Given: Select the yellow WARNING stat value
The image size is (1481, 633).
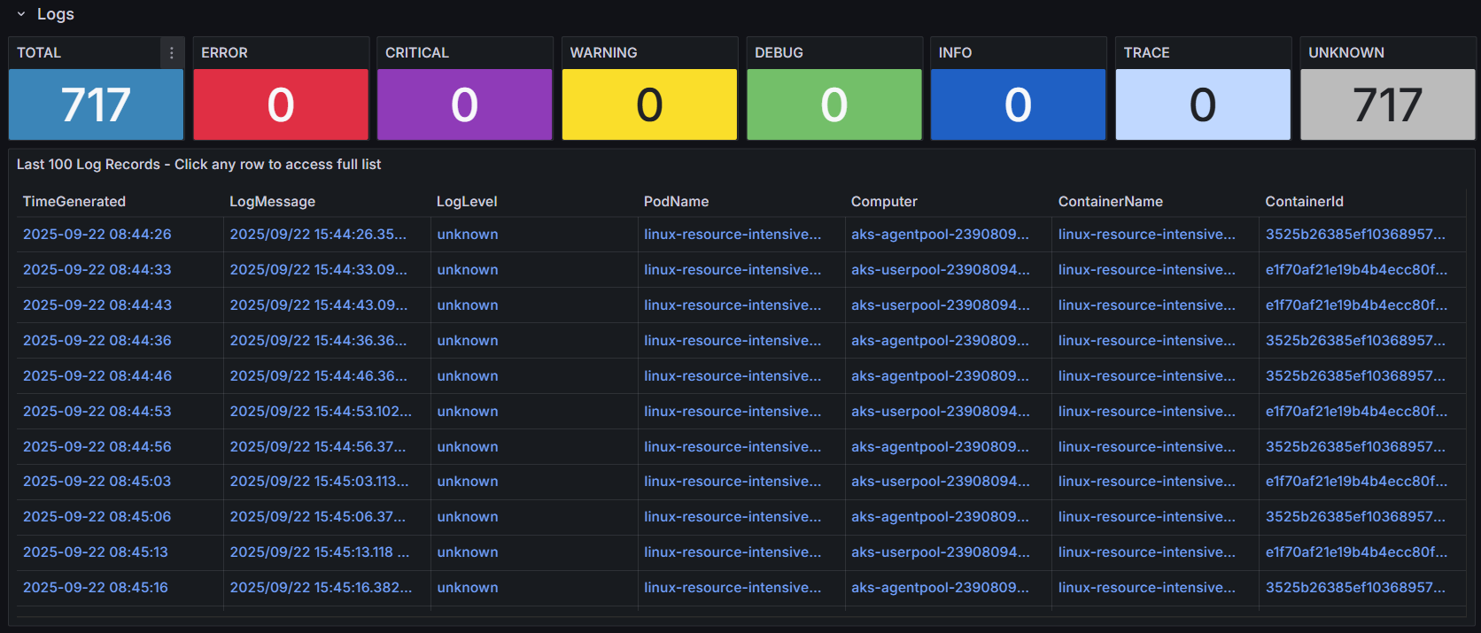Looking at the screenshot, I should point(649,104).
